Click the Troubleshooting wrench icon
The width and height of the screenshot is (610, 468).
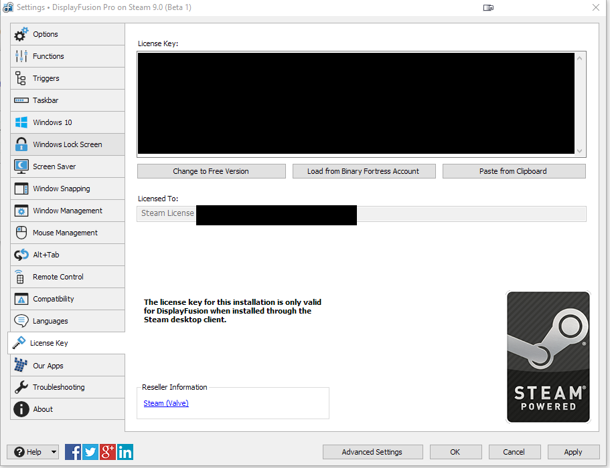(21, 387)
